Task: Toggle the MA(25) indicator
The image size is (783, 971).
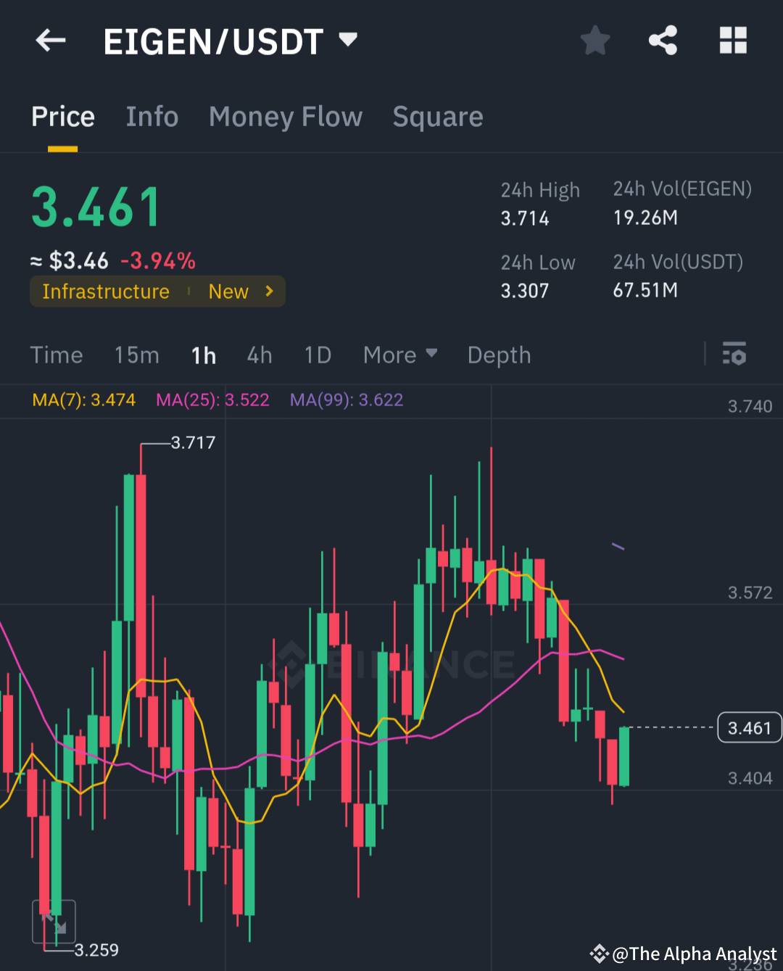Action: pyautogui.click(x=212, y=400)
